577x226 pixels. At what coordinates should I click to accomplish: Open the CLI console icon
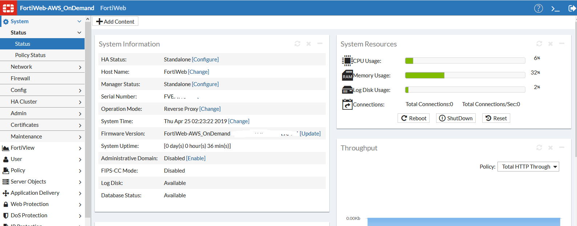pos(555,8)
